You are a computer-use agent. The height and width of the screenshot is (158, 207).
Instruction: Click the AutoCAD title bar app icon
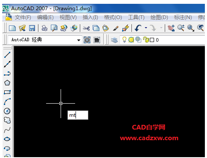pyautogui.click(x=6, y=8)
